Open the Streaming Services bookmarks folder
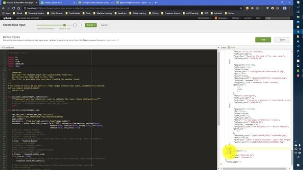The height and width of the screenshot is (170, 303). 35,13
